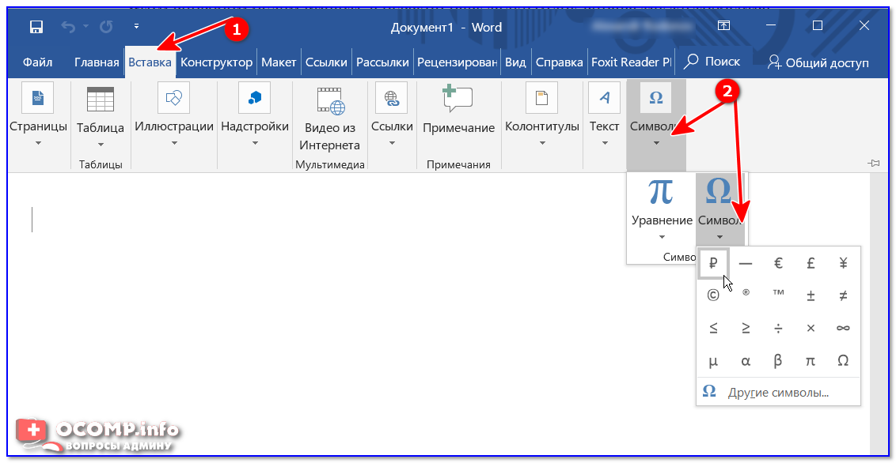Insert the ruble ₽ symbol
Viewport: 896px width, 463px height.
[712, 263]
